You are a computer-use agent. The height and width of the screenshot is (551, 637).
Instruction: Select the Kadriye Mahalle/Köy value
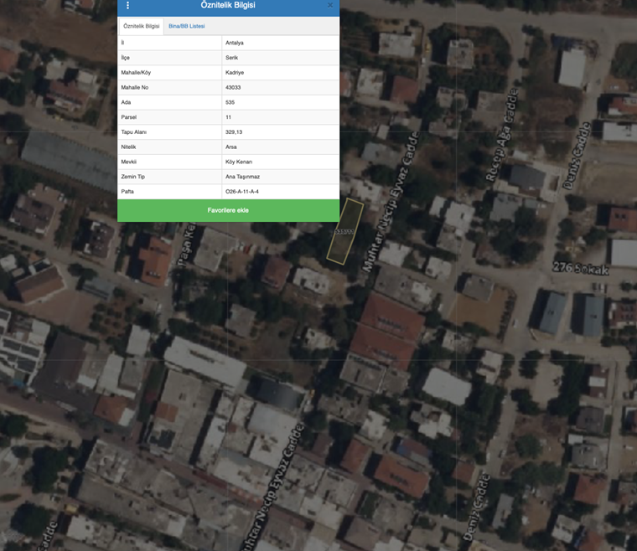coord(235,72)
